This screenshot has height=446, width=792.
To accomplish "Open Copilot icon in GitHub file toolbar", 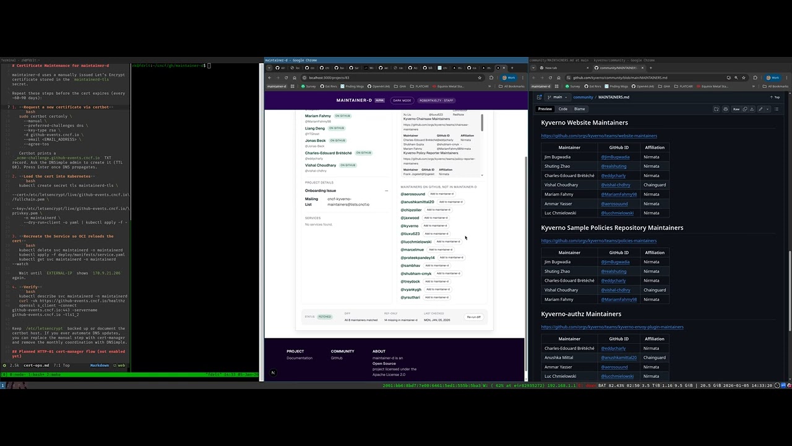I will tap(725, 109).
